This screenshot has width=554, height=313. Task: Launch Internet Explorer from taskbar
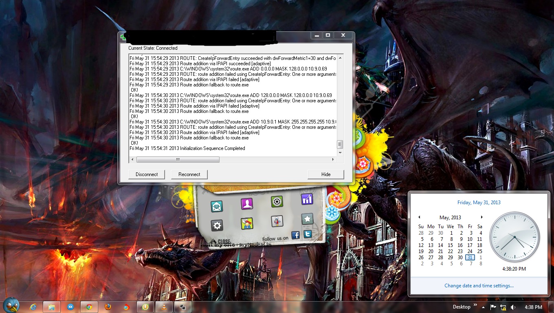pos(33,307)
